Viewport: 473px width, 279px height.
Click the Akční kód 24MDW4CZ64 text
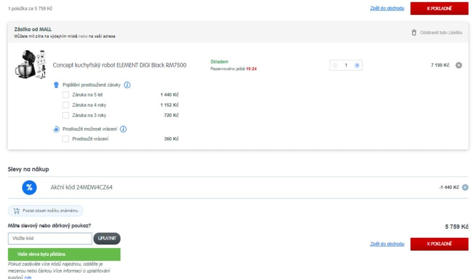(x=82, y=187)
